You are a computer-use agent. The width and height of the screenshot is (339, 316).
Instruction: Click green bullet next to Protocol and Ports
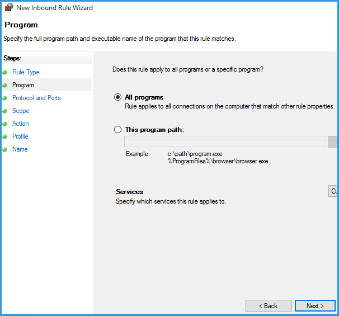coord(5,98)
